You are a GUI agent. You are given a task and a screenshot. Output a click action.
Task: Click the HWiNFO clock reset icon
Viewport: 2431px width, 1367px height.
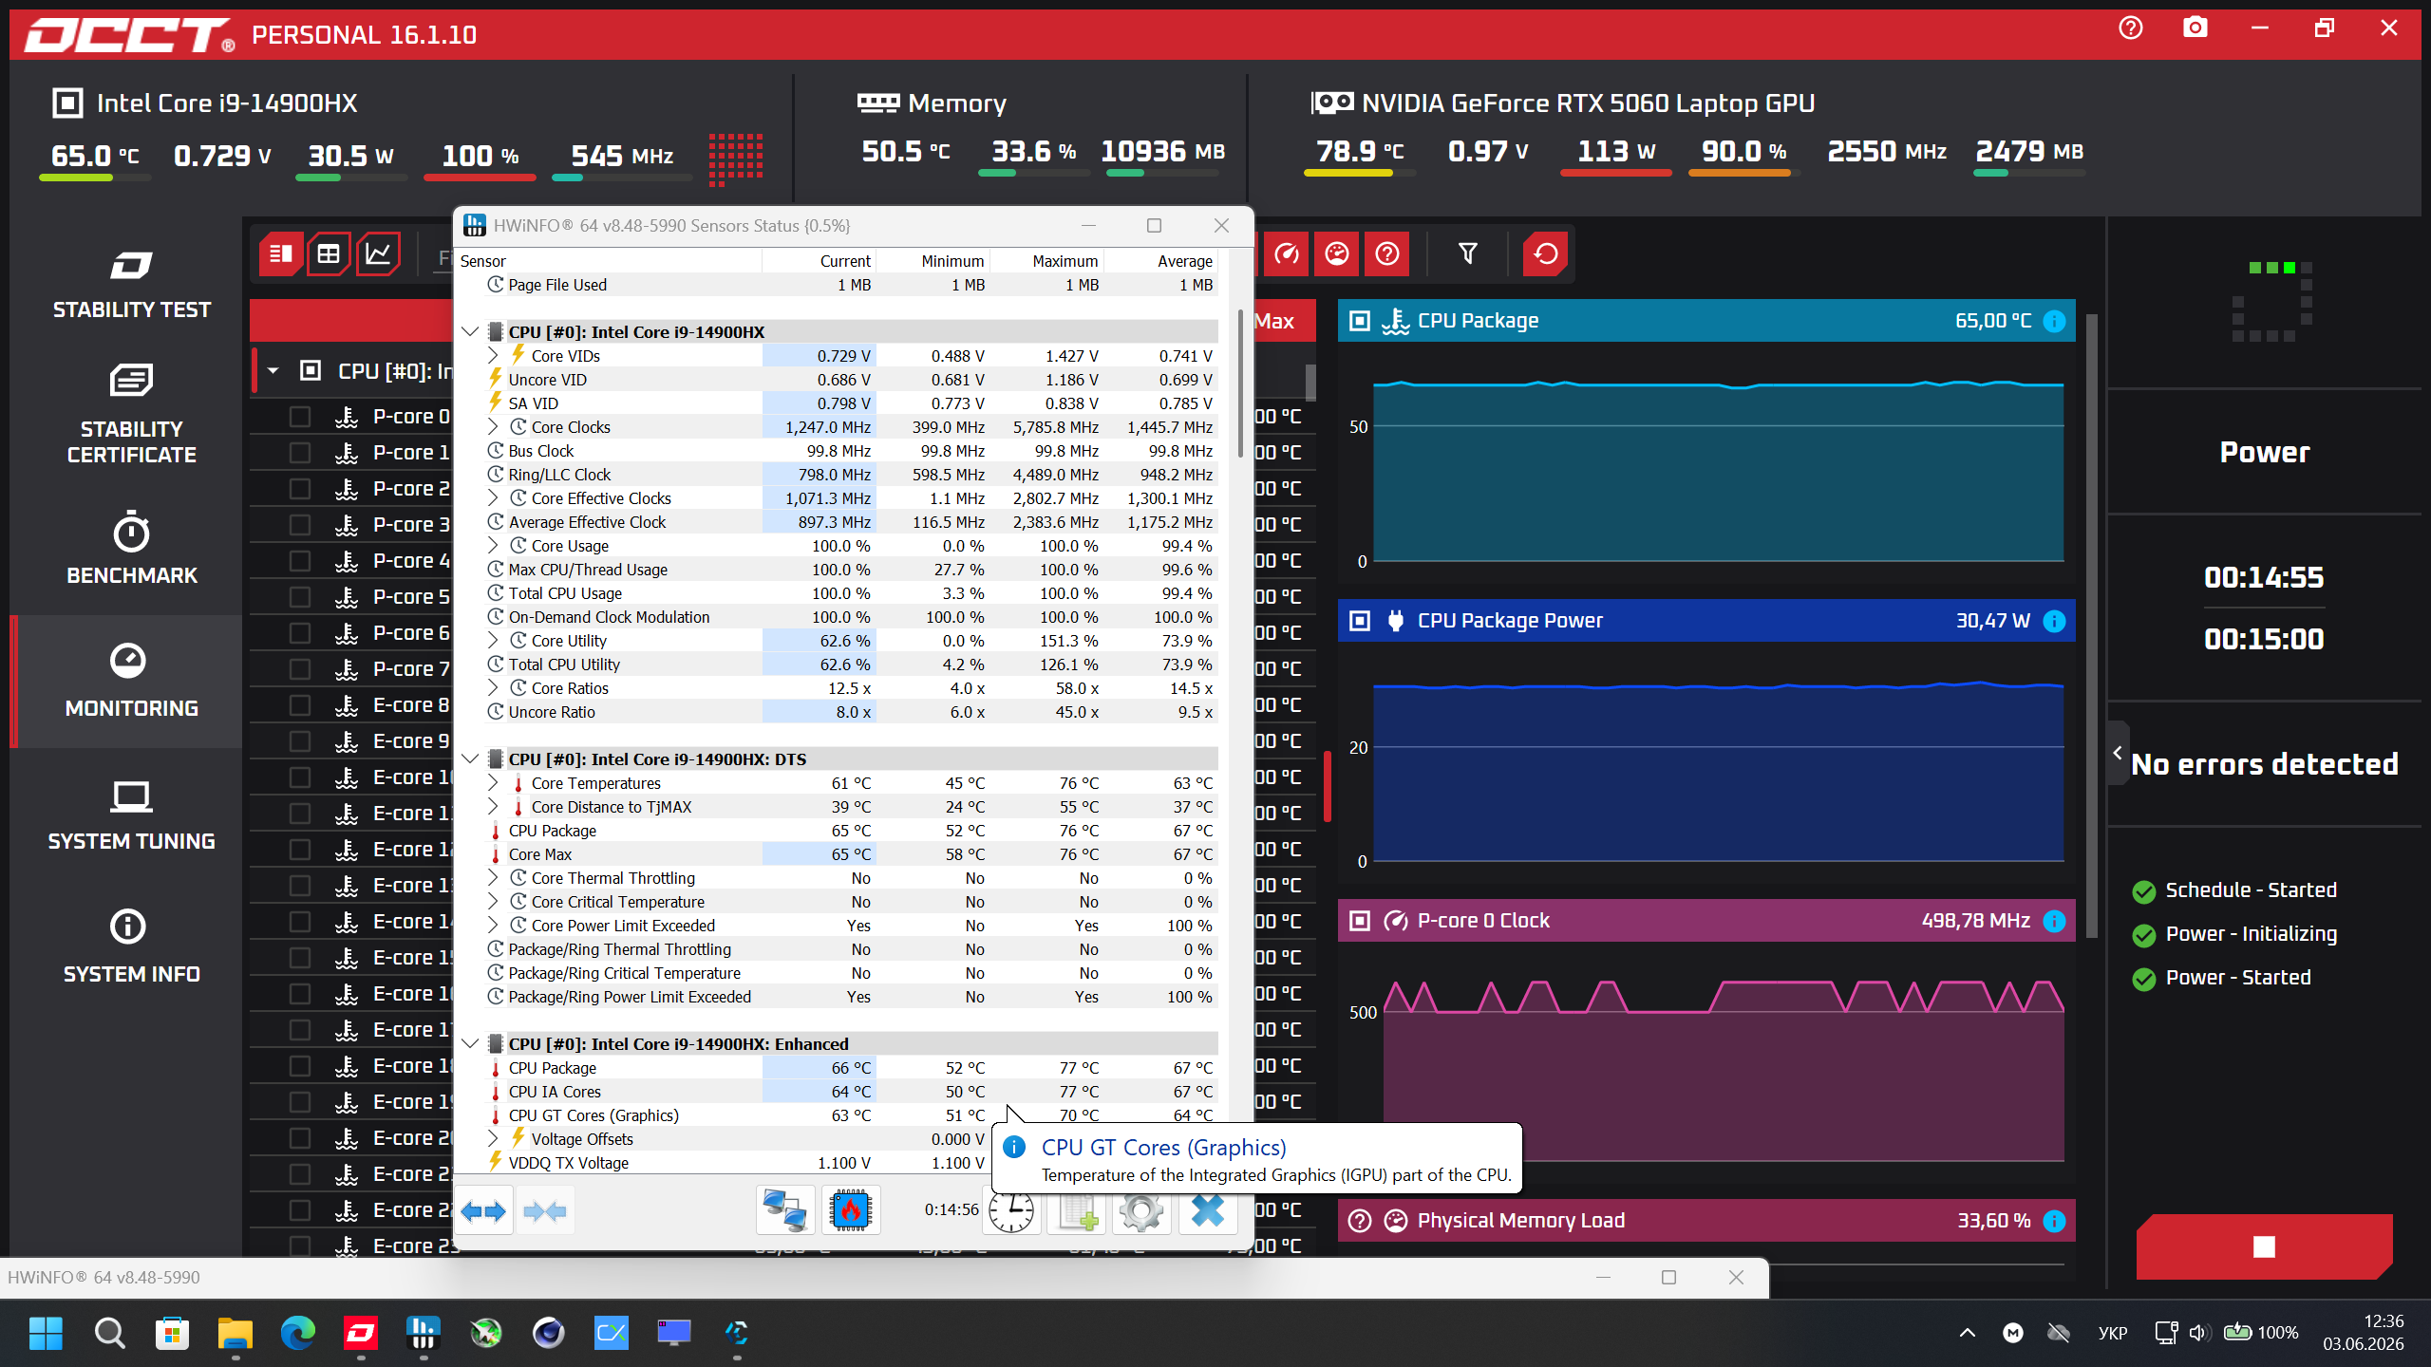(1012, 1210)
